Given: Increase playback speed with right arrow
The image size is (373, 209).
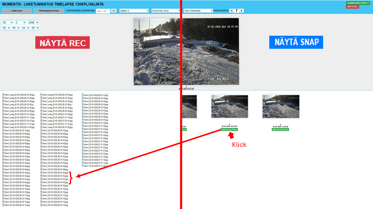Looking at the screenshot, I should [242, 11].
